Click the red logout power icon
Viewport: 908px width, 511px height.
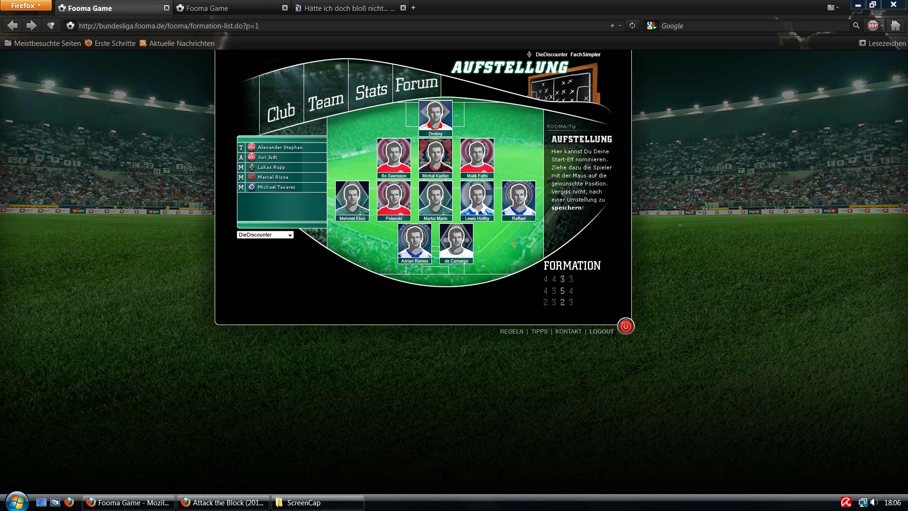625,326
